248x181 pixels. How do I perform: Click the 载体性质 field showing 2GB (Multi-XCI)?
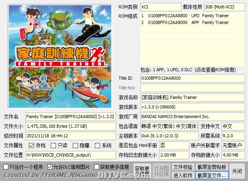pos(224,7)
